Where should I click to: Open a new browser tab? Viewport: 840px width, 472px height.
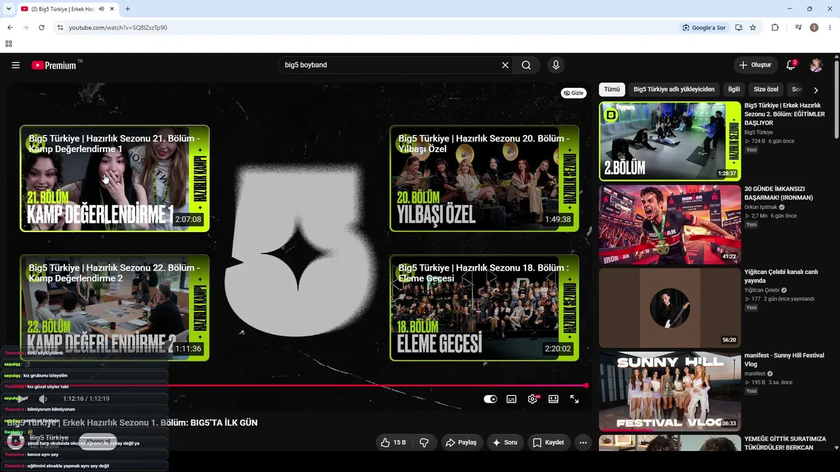tap(127, 9)
